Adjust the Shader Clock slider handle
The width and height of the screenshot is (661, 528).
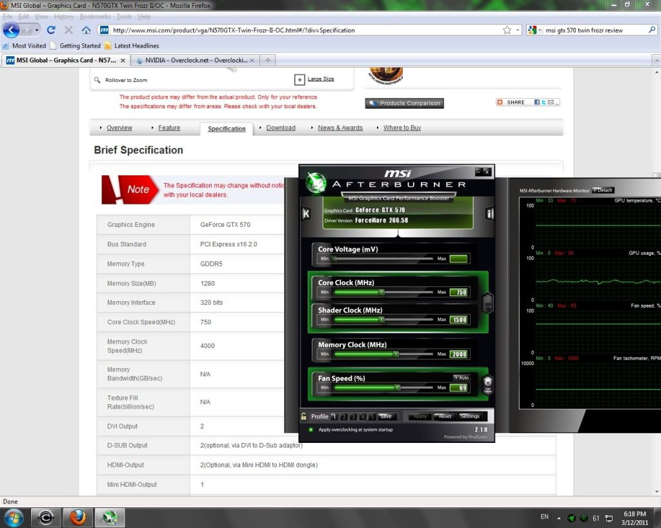381,320
